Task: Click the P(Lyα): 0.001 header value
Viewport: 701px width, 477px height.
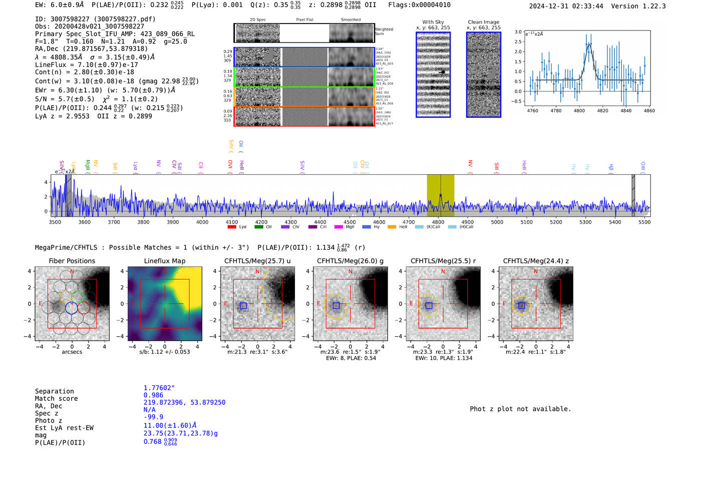Action: click(x=217, y=5)
